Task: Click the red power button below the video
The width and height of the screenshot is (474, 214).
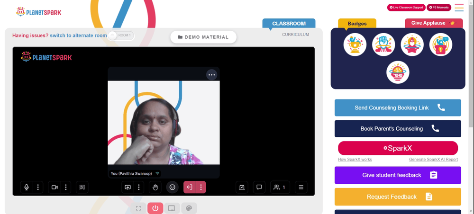Action: point(155,208)
